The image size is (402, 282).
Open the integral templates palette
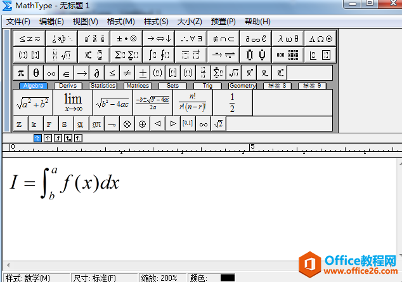coord(159,55)
